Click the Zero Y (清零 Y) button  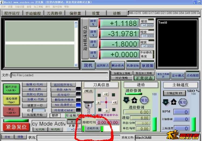[93, 33]
